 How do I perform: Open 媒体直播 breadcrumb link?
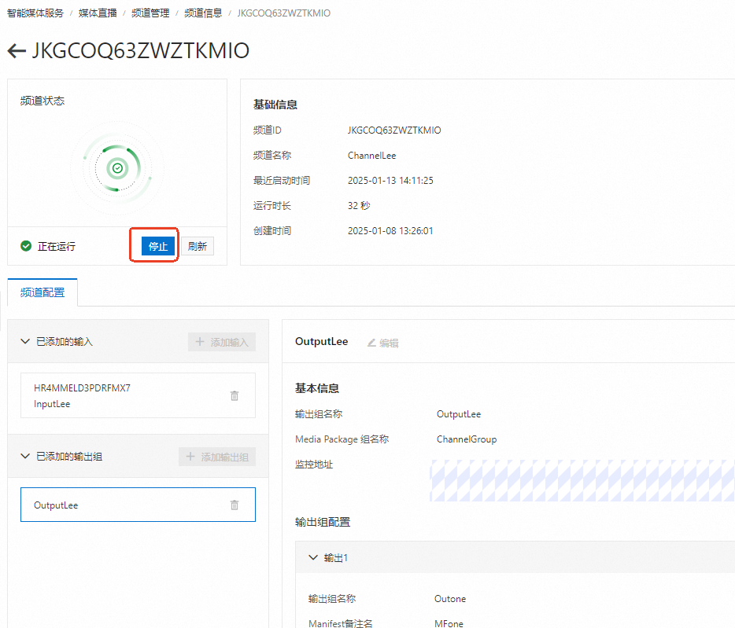(98, 13)
